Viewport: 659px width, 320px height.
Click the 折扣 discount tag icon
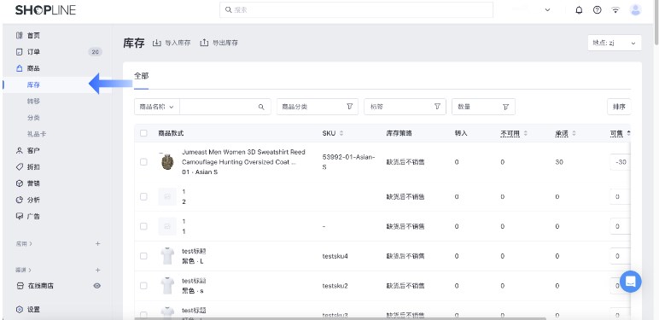20,166
